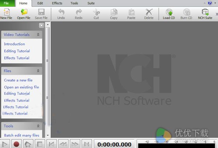Click the Save File floppy icon
218x148 pixels.
(41, 12)
